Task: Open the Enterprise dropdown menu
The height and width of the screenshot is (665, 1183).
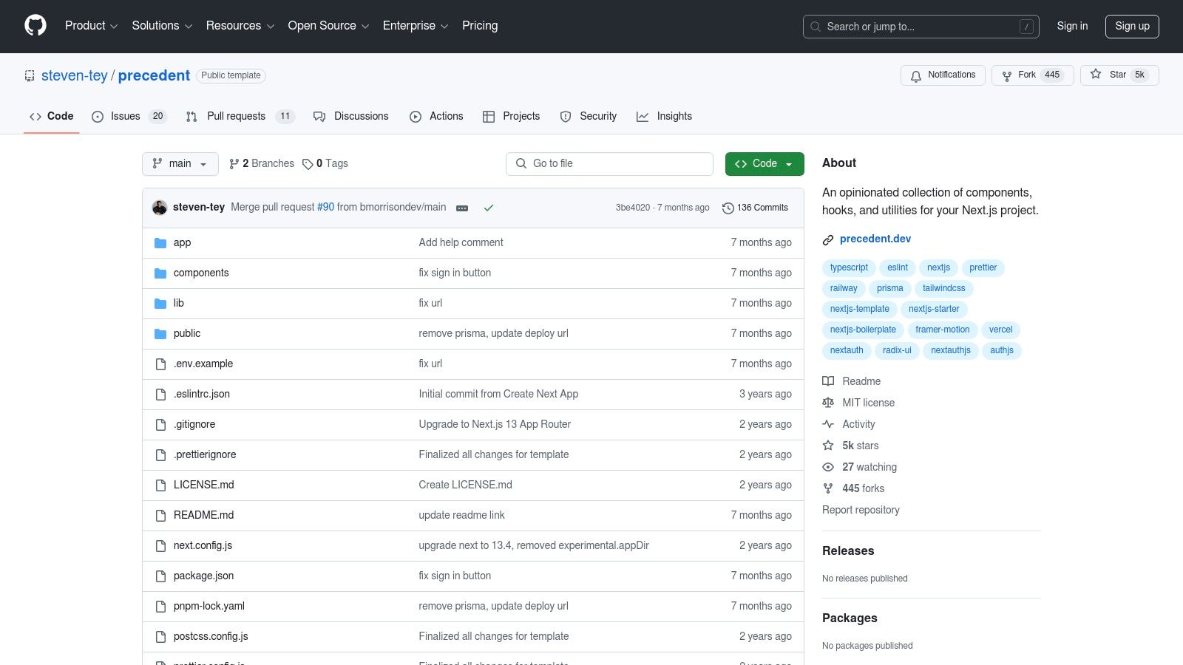Action: click(x=416, y=26)
